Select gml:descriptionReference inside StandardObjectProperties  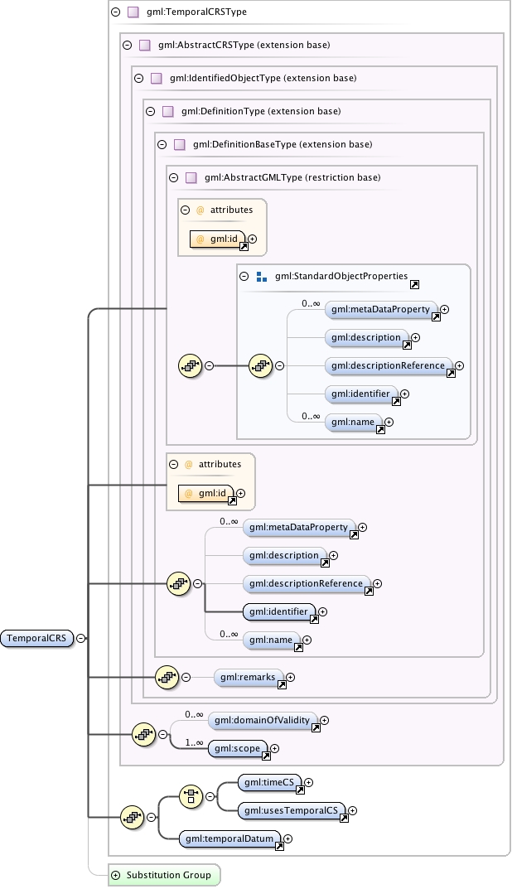(x=389, y=365)
